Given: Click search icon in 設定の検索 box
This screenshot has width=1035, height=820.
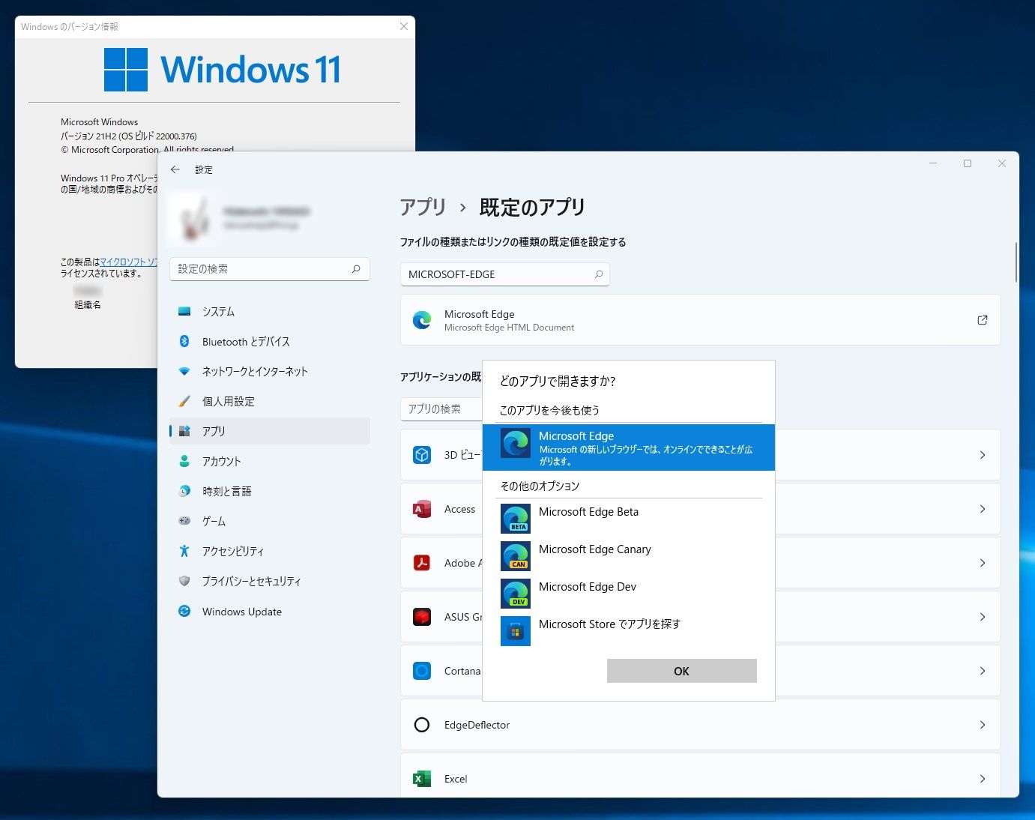Looking at the screenshot, I should (x=356, y=268).
